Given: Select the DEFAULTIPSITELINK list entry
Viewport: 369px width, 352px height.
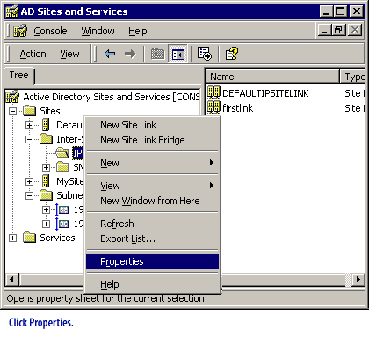Looking at the screenshot, I should coord(265,93).
